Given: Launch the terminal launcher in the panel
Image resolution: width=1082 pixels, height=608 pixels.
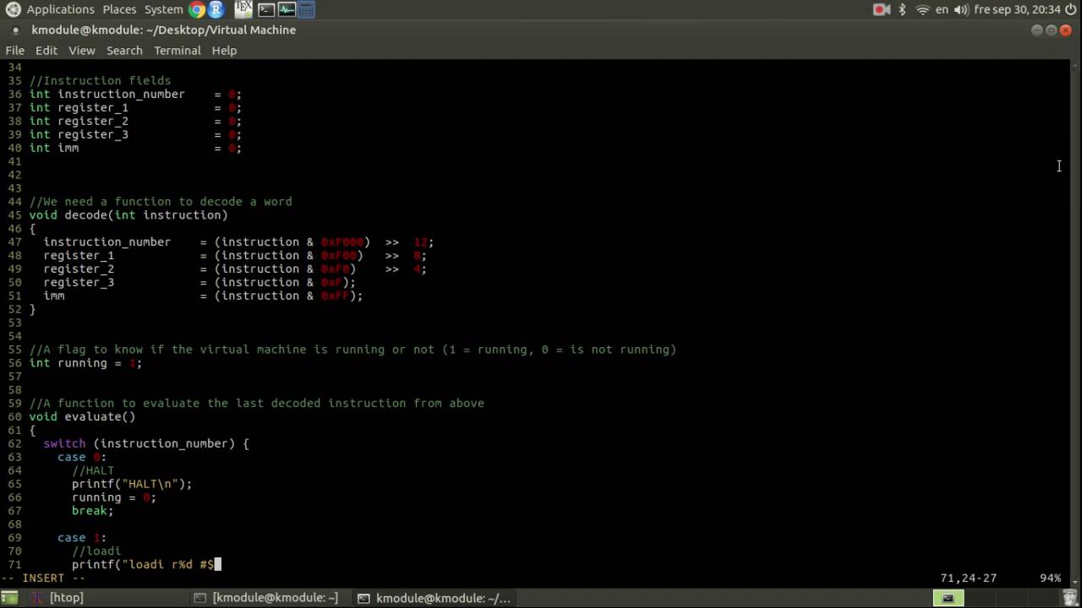Looking at the screenshot, I should click(265, 9).
